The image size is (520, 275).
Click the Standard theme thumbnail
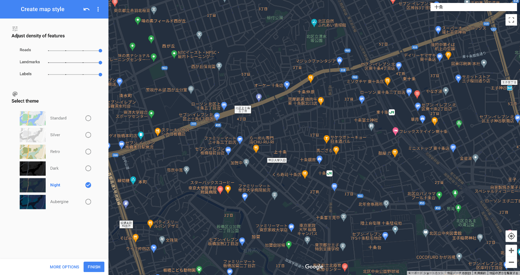(33, 118)
